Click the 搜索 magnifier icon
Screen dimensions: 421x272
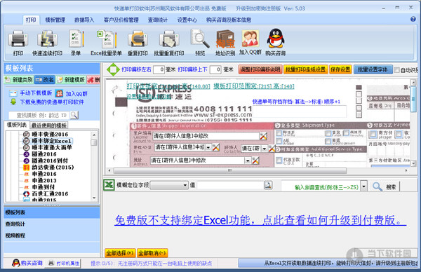[x=377, y=186]
